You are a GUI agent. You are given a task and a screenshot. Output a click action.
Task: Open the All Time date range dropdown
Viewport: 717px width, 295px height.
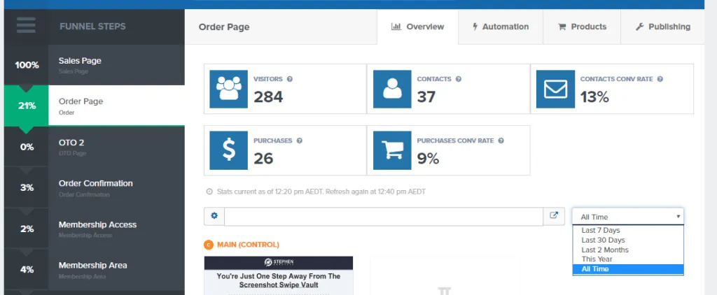click(x=628, y=217)
